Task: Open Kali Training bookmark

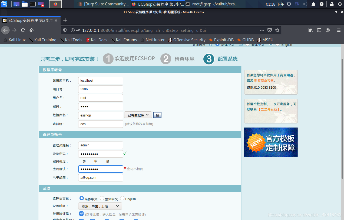Action: point(42,40)
